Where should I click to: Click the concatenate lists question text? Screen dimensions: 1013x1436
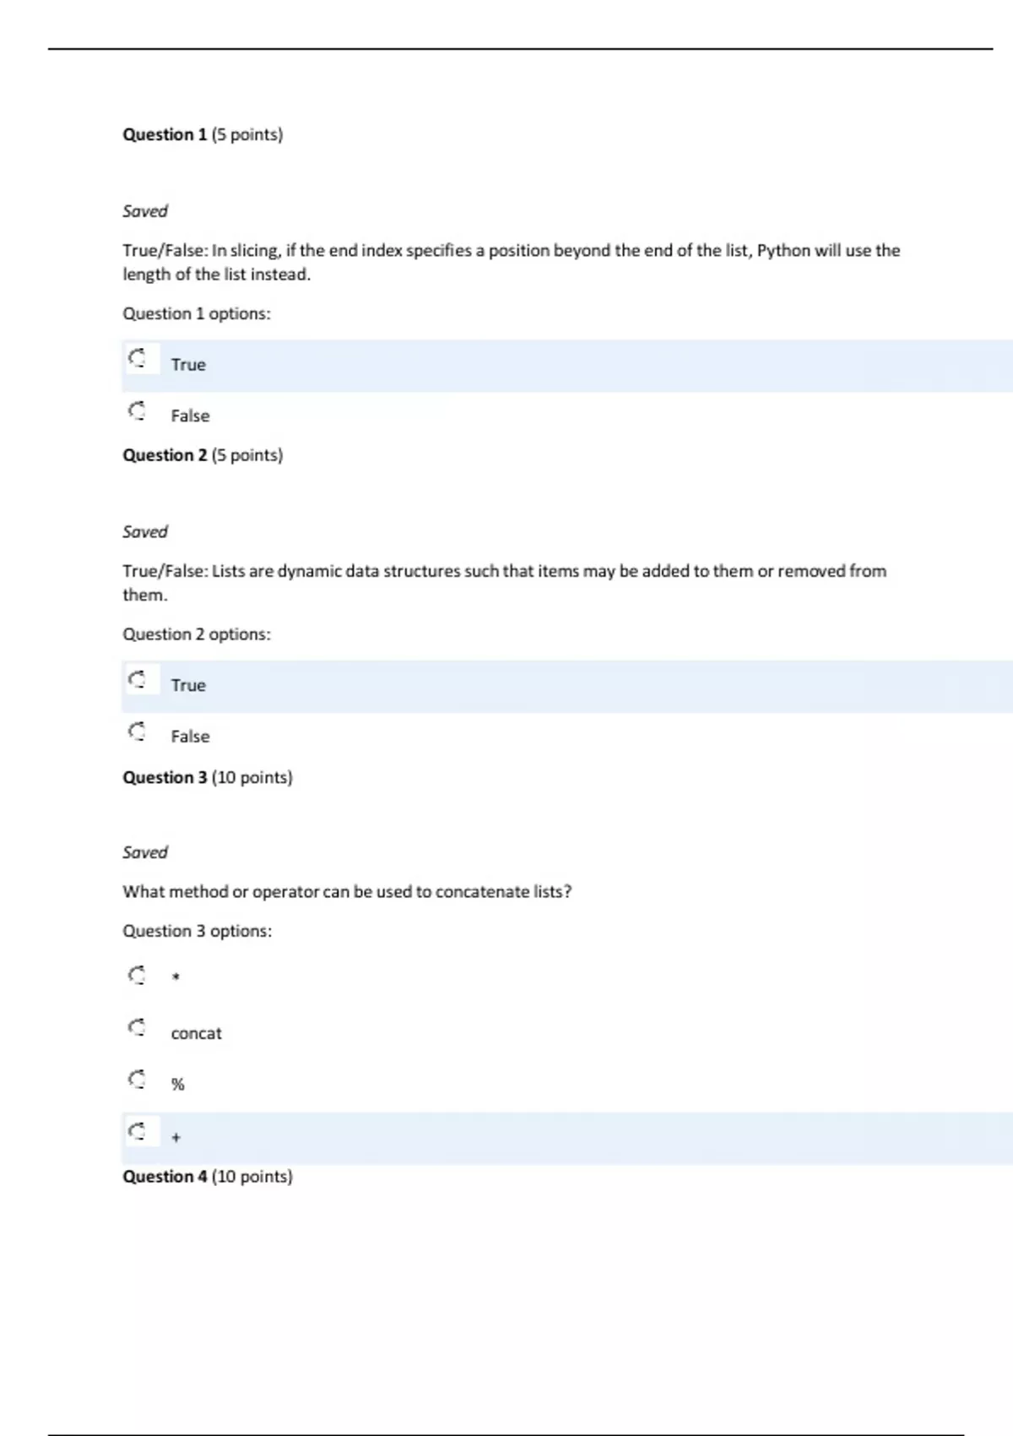click(347, 892)
